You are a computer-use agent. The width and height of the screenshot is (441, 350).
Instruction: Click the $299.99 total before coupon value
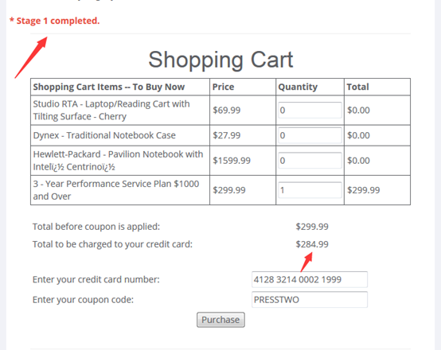(x=312, y=226)
